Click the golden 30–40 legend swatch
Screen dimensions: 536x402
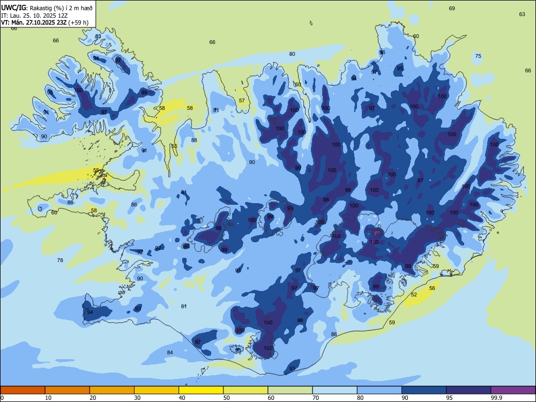pos(157,390)
